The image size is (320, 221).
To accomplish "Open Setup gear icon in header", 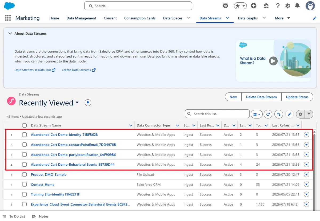I will click(287, 6).
